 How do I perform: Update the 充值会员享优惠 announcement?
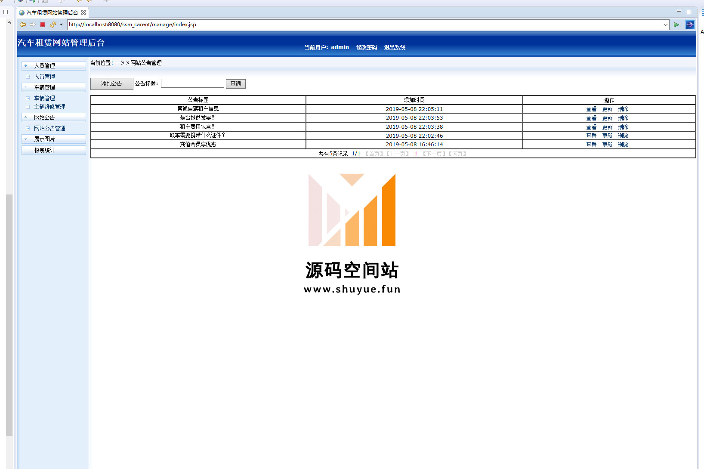point(607,145)
